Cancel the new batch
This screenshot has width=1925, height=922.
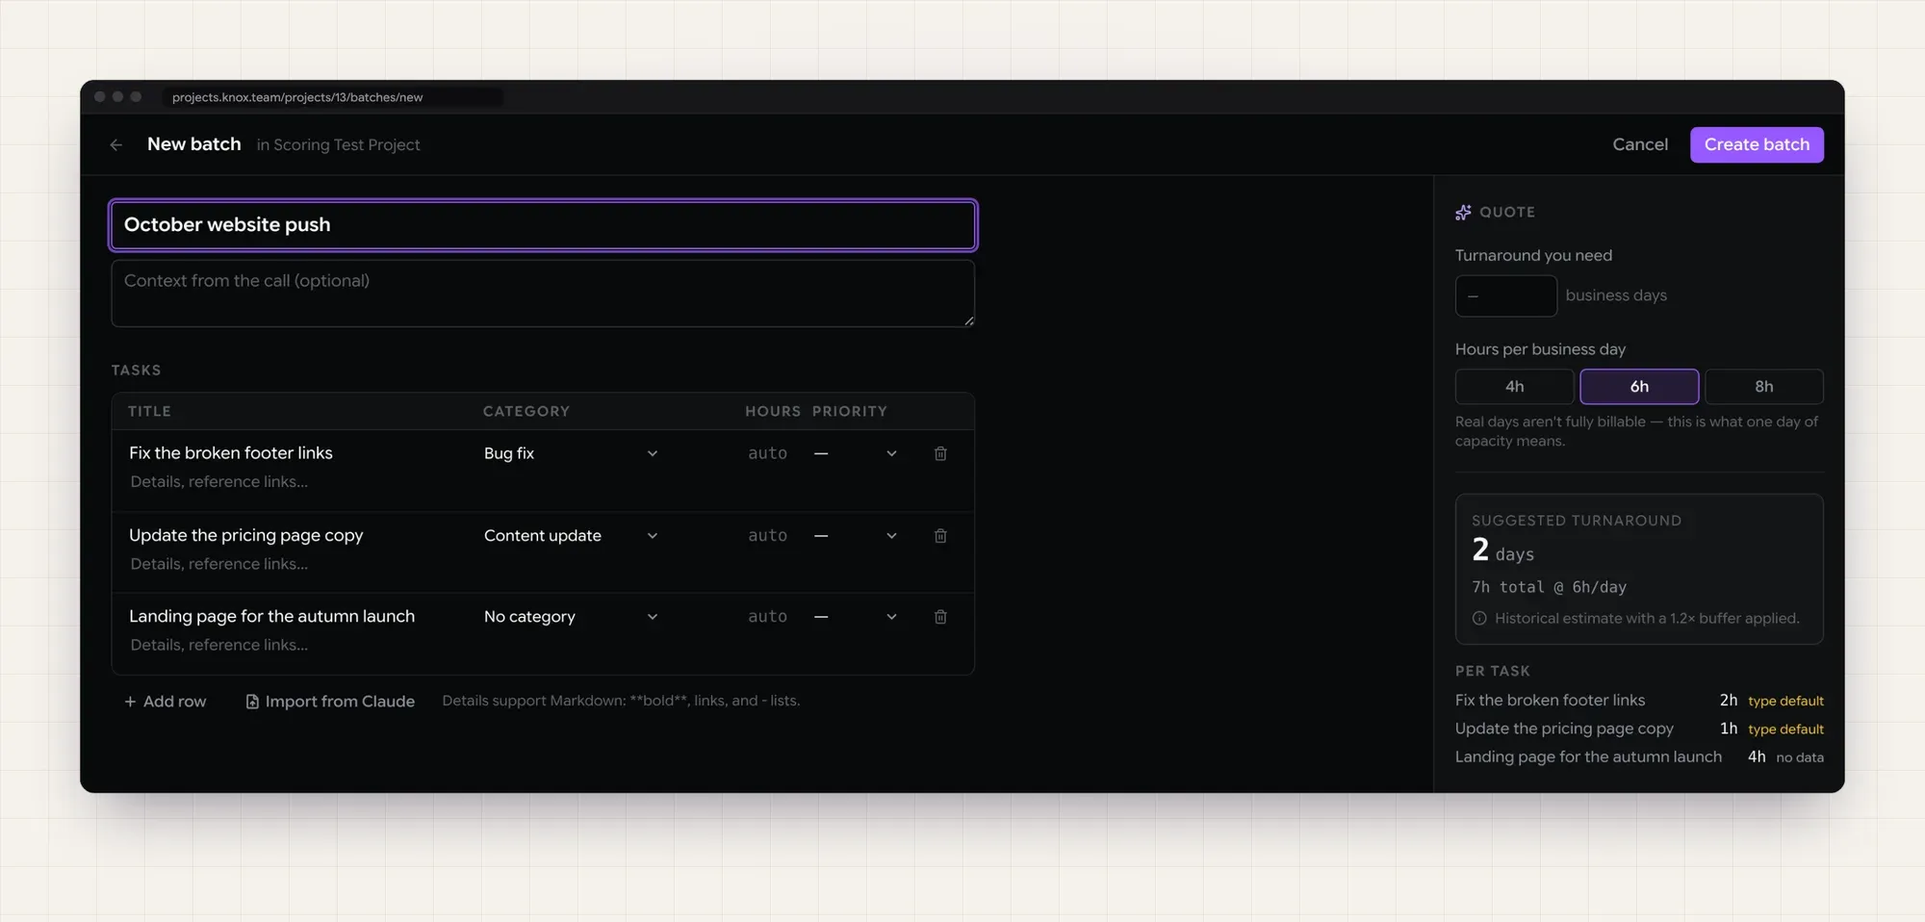pyautogui.click(x=1640, y=144)
